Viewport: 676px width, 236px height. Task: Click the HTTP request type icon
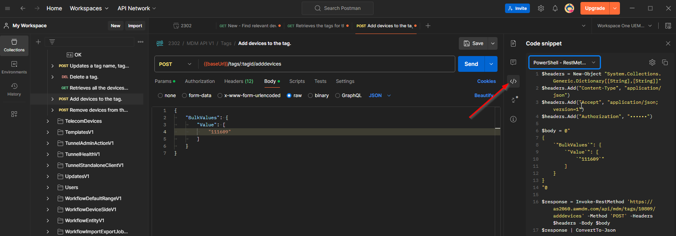click(x=160, y=43)
